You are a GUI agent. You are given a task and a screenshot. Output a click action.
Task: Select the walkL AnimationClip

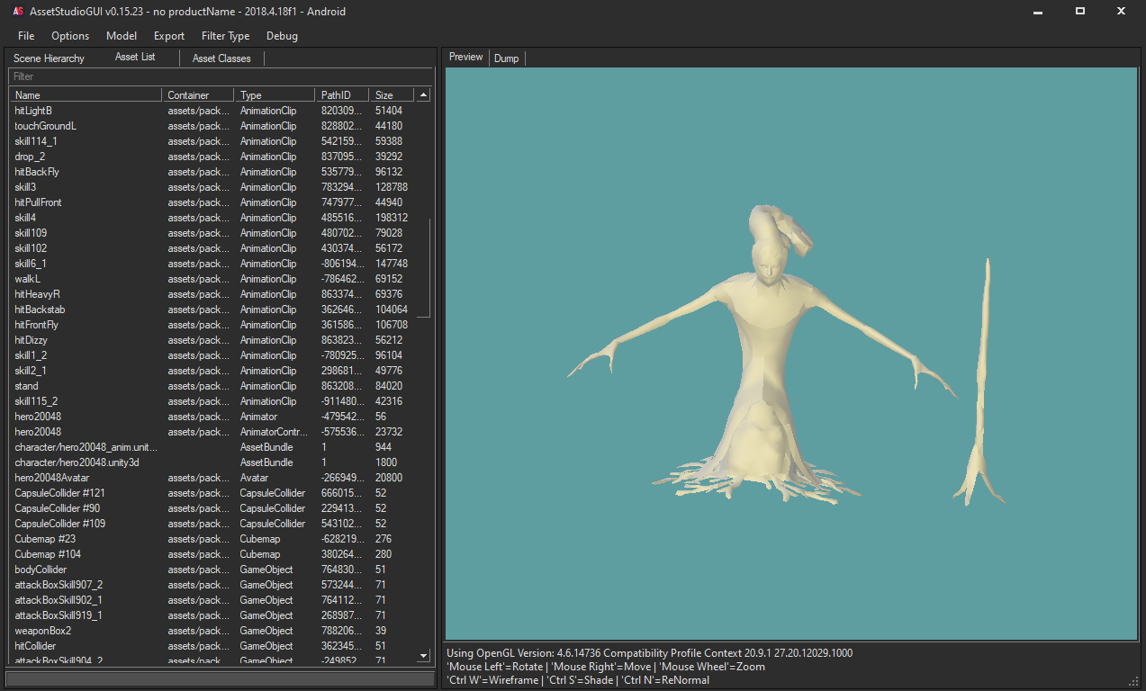coord(26,278)
